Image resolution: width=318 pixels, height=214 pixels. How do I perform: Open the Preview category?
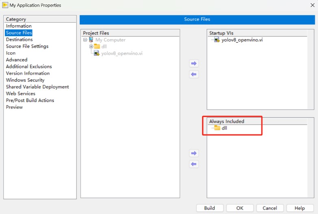14,107
